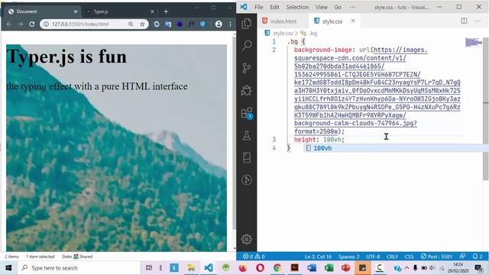Open a new Chrome tab
This screenshot has width=489, height=275.
166,11
